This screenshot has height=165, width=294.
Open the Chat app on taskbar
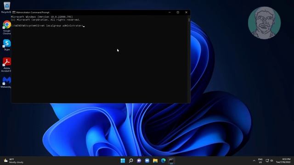[139, 160]
